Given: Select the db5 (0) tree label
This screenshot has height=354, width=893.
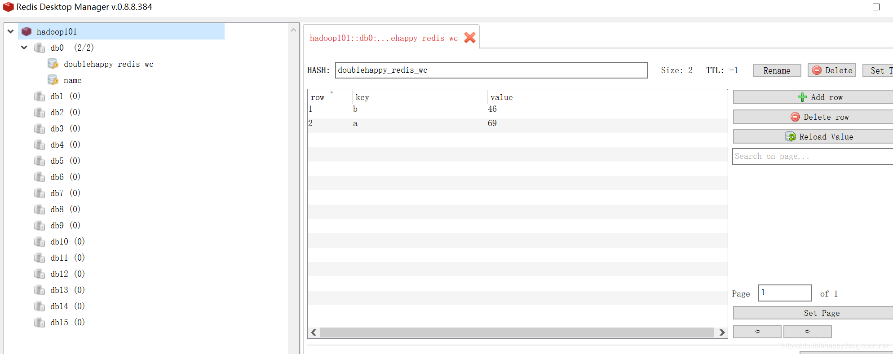Looking at the screenshot, I should (x=65, y=161).
